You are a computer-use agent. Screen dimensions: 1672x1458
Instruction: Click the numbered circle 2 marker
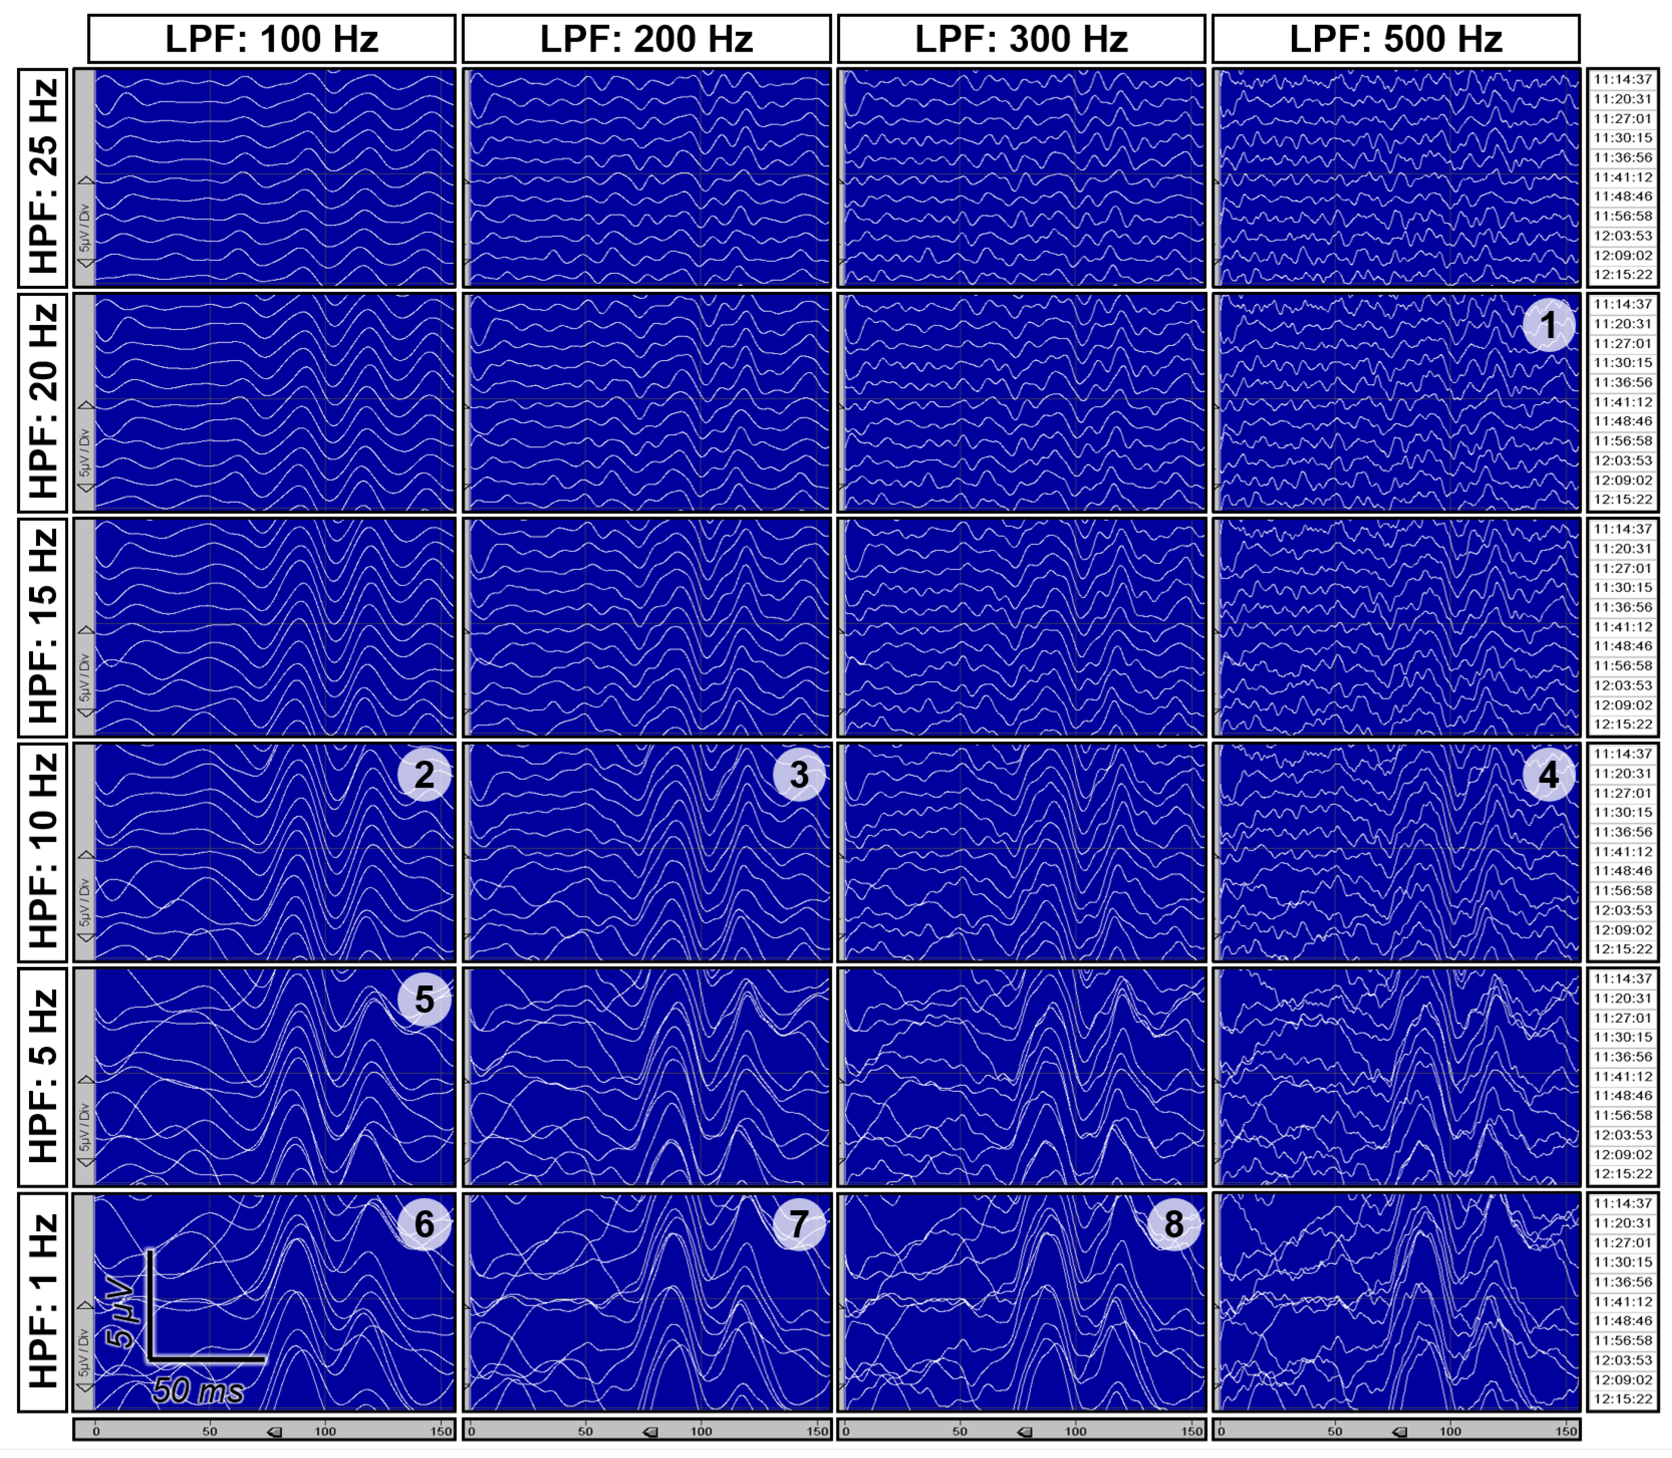(x=424, y=774)
